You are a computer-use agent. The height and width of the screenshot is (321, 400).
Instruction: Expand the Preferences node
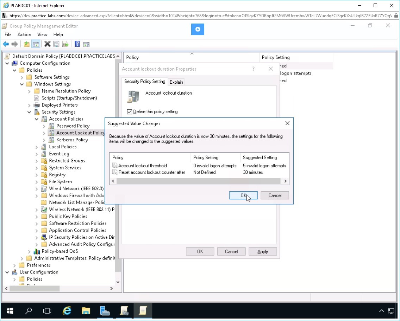(14, 265)
